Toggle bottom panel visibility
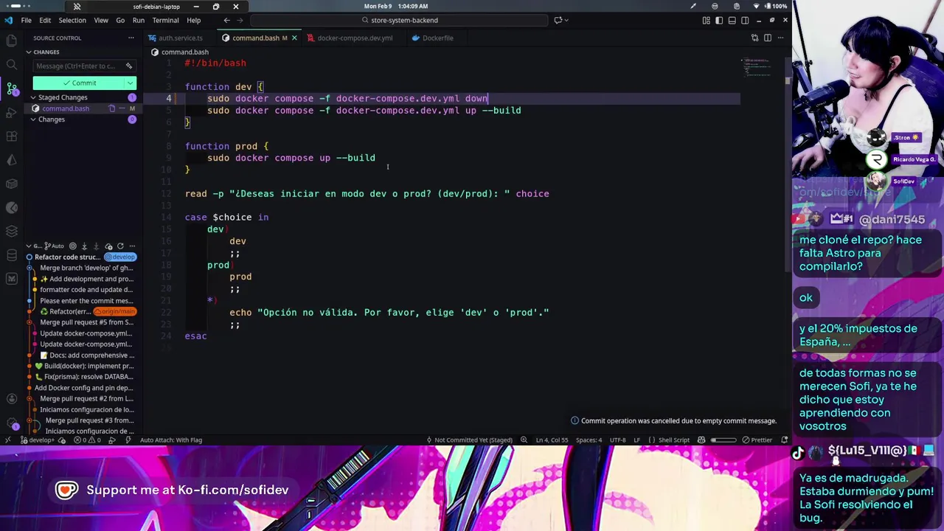Image resolution: width=944 pixels, height=531 pixels. coord(732,20)
